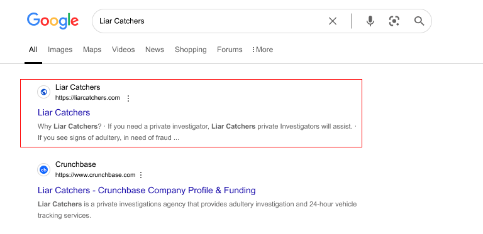The image size is (483, 234).
Task: Open Google Lens image search icon
Action: tap(394, 21)
